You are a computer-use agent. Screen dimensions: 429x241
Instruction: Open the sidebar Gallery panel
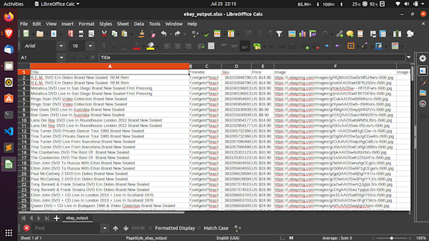click(x=423, y=93)
